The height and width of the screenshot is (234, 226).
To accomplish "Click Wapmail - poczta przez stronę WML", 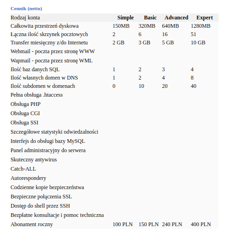I will click(51, 61).
